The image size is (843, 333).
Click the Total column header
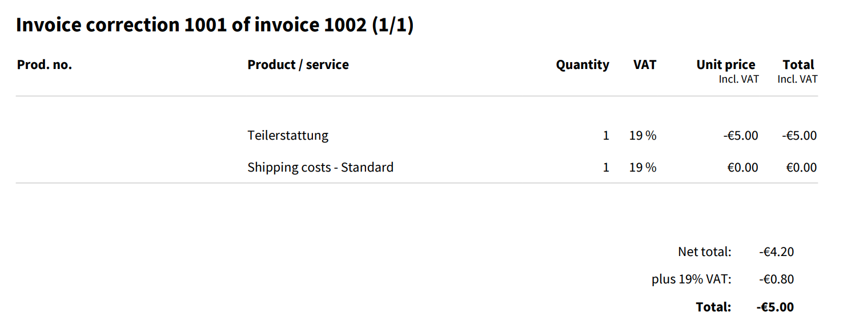798,65
